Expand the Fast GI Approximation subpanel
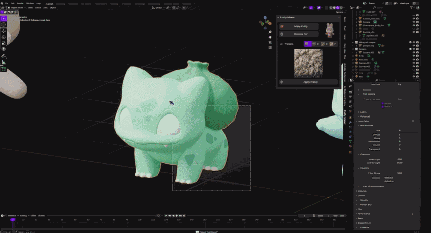This screenshot has width=433, height=233. 359,186
